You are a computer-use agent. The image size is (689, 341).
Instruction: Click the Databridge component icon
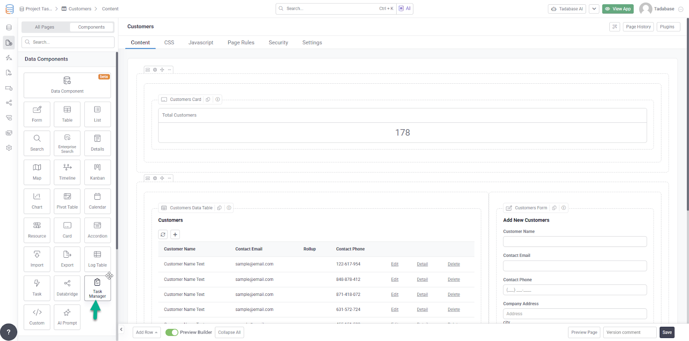coord(67,283)
